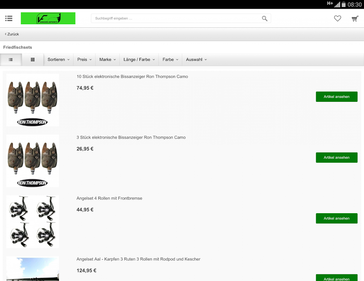Expand the Marke filter dropdown
Image resolution: width=364 pixels, height=281 pixels.
(107, 59)
